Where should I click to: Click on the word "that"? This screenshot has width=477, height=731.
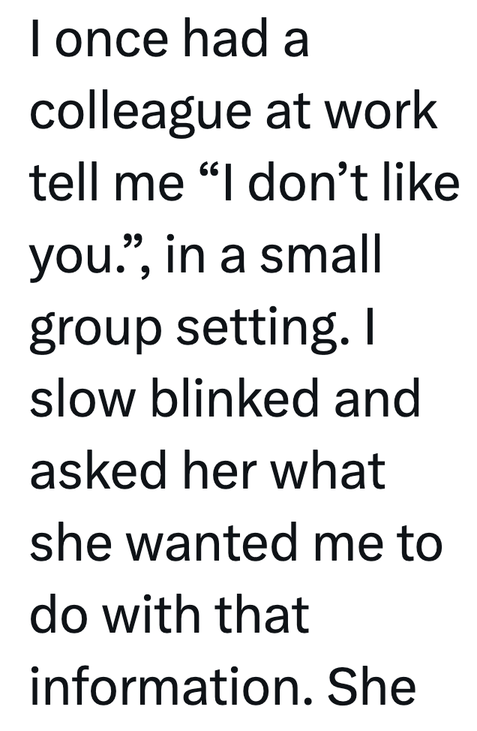pos(263,615)
